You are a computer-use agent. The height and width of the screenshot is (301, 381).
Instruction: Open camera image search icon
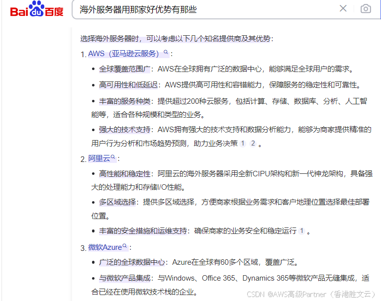click(x=366, y=9)
